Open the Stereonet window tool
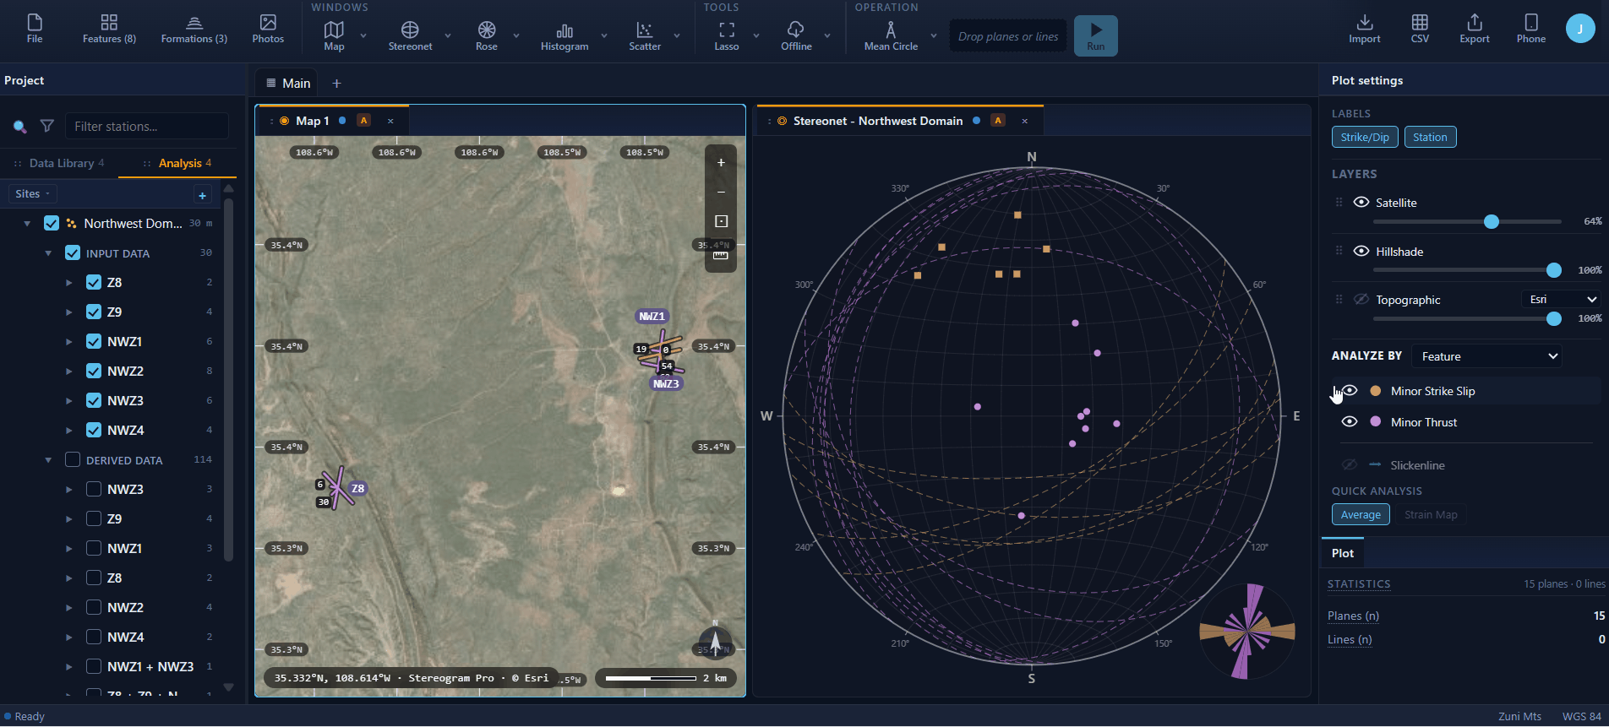Image resolution: width=1609 pixels, height=727 pixels. (x=410, y=36)
